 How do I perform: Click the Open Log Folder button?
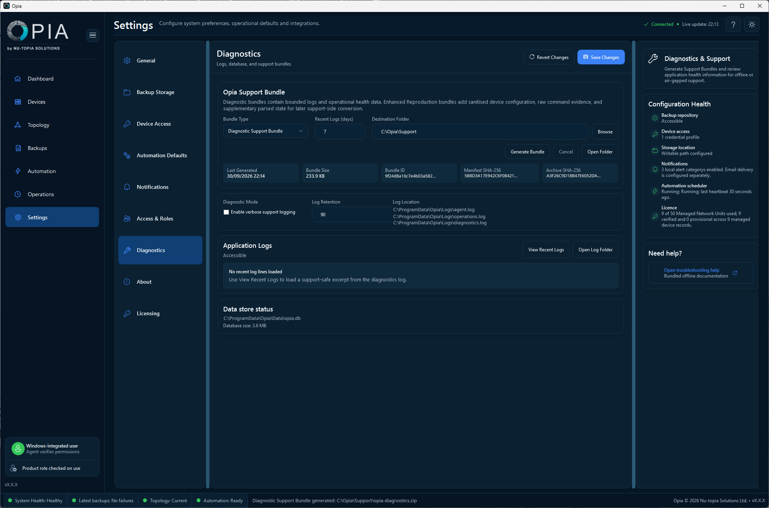[x=595, y=249]
